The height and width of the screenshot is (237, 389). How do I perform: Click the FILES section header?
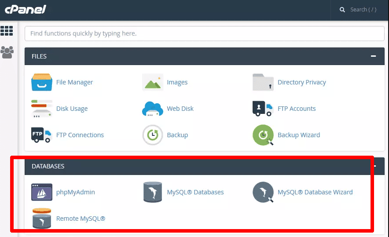tap(205, 56)
